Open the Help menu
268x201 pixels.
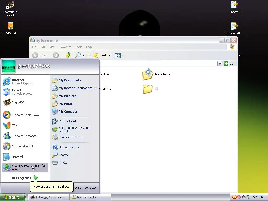[x=89, y=47]
